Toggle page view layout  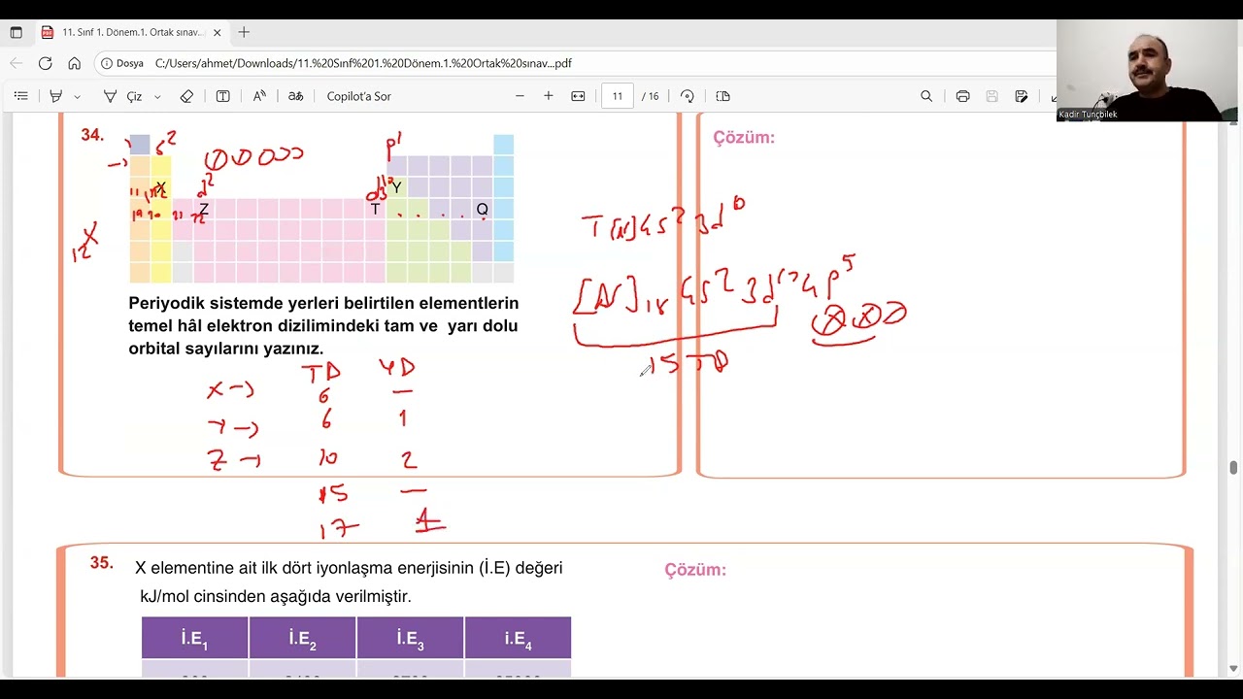(x=722, y=96)
